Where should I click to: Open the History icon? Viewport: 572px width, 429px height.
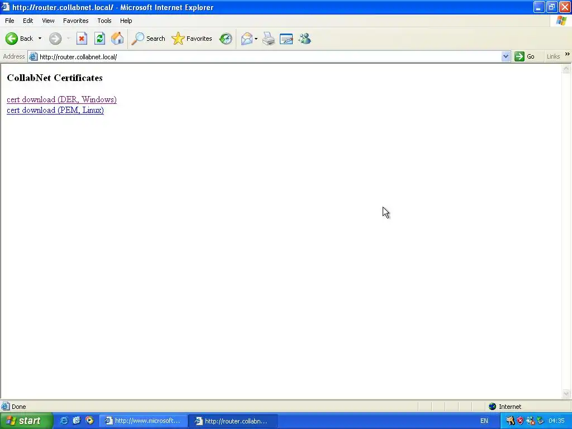pos(226,39)
